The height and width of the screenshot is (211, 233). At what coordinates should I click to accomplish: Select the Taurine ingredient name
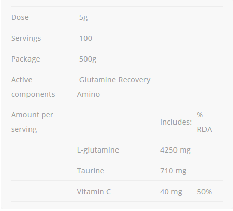[x=91, y=171]
